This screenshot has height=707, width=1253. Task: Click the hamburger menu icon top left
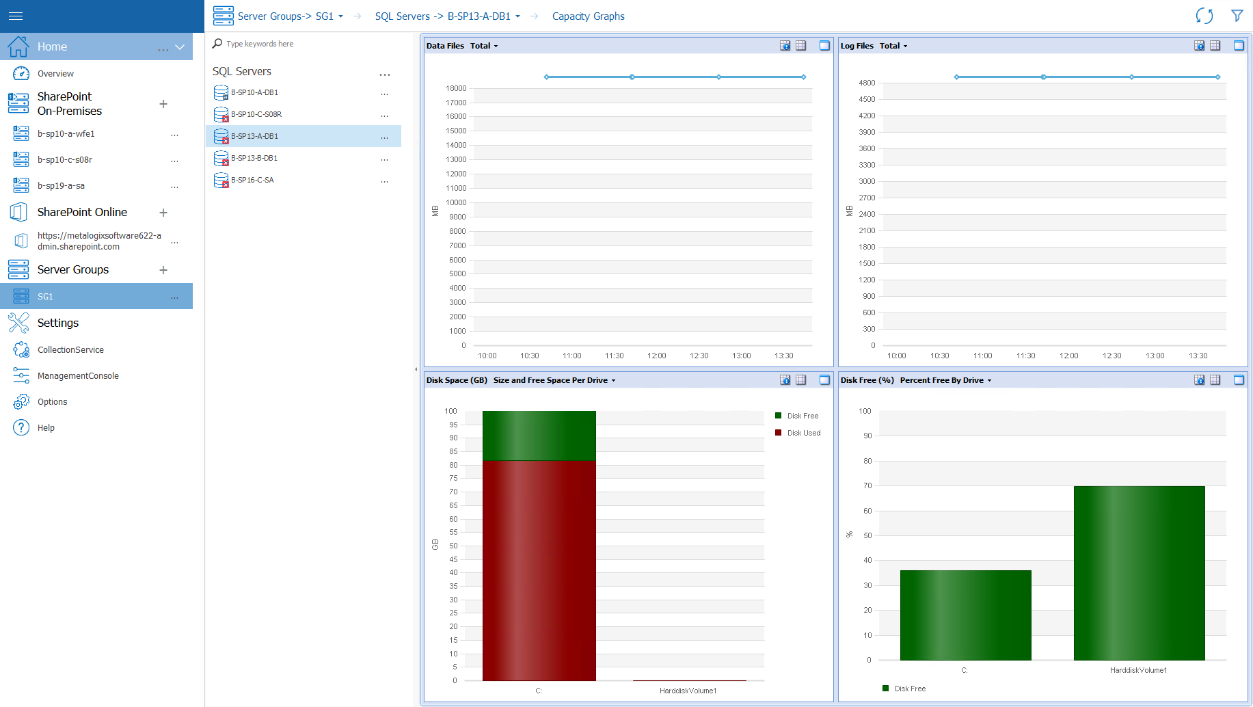[x=15, y=15]
